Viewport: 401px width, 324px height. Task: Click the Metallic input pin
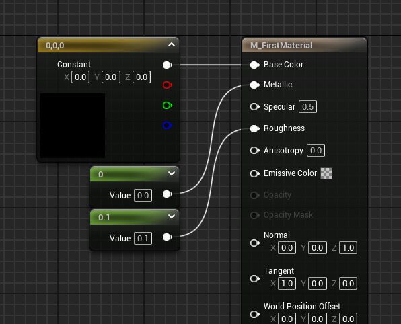pos(255,85)
